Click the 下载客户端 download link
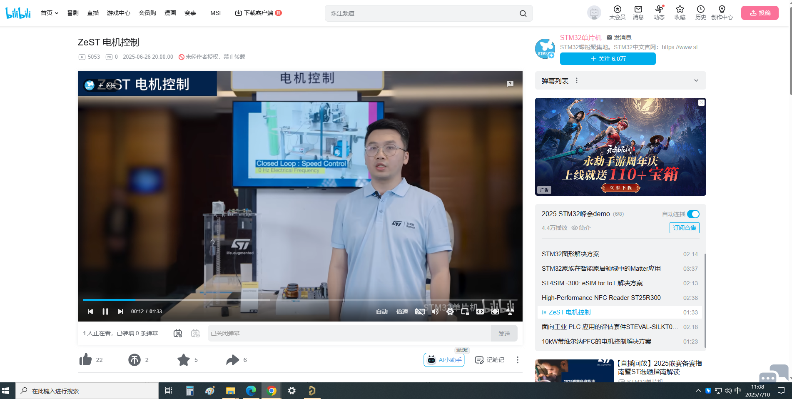This screenshot has height=399, width=792. (258, 13)
